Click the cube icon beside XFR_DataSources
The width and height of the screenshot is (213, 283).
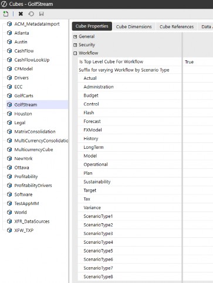coord(9,221)
